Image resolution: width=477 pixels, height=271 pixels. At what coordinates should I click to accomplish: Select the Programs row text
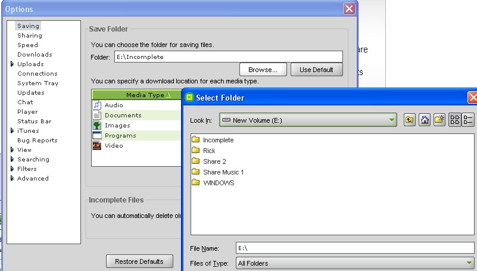[120, 135]
